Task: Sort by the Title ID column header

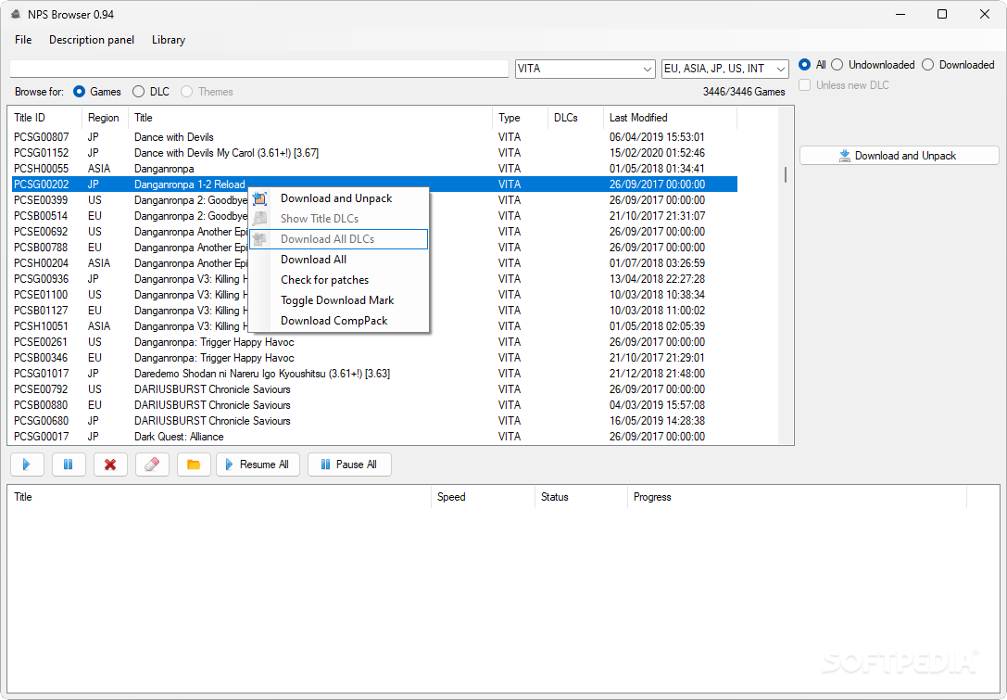Action: pyautogui.click(x=46, y=118)
